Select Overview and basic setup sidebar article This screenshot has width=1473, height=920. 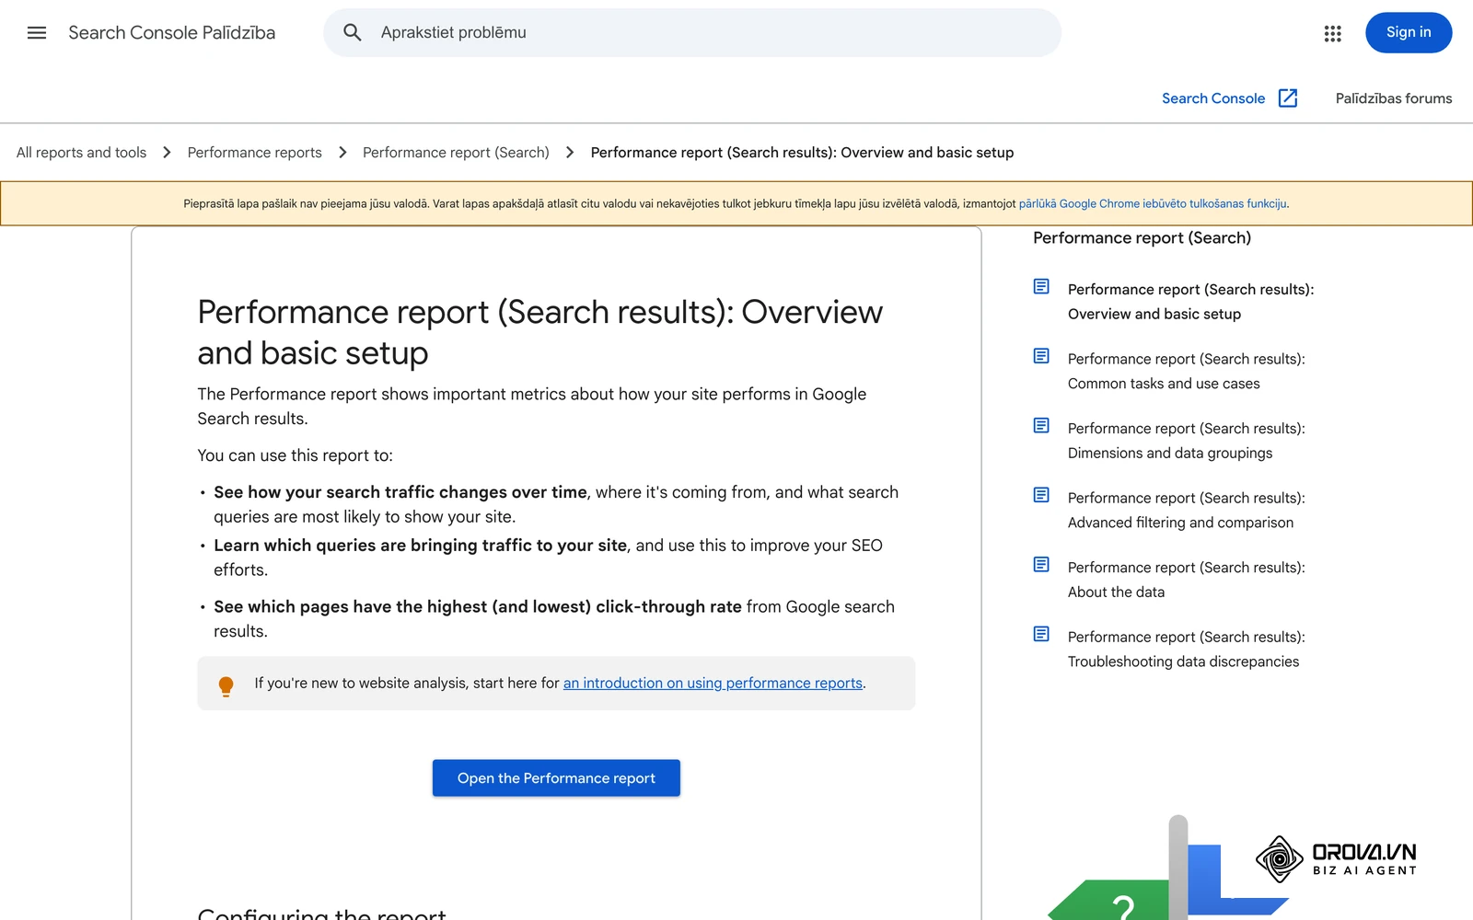1191,302
